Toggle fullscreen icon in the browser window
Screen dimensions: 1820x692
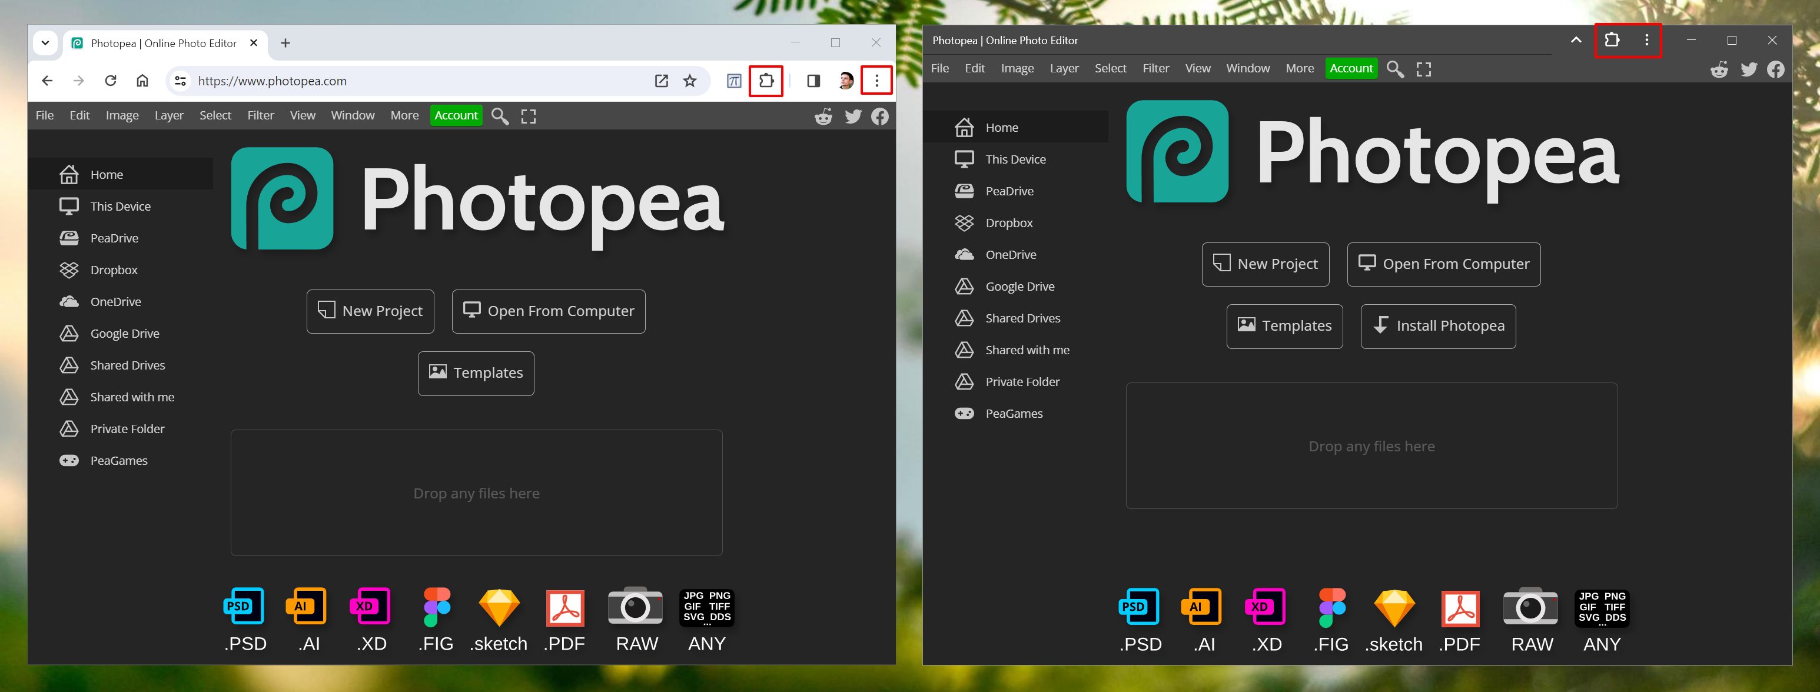pyautogui.click(x=529, y=116)
